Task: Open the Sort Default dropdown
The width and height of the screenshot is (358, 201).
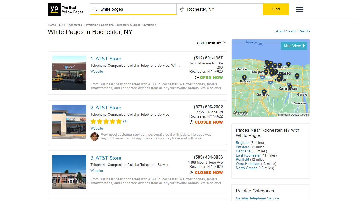Action: coord(212,43)
